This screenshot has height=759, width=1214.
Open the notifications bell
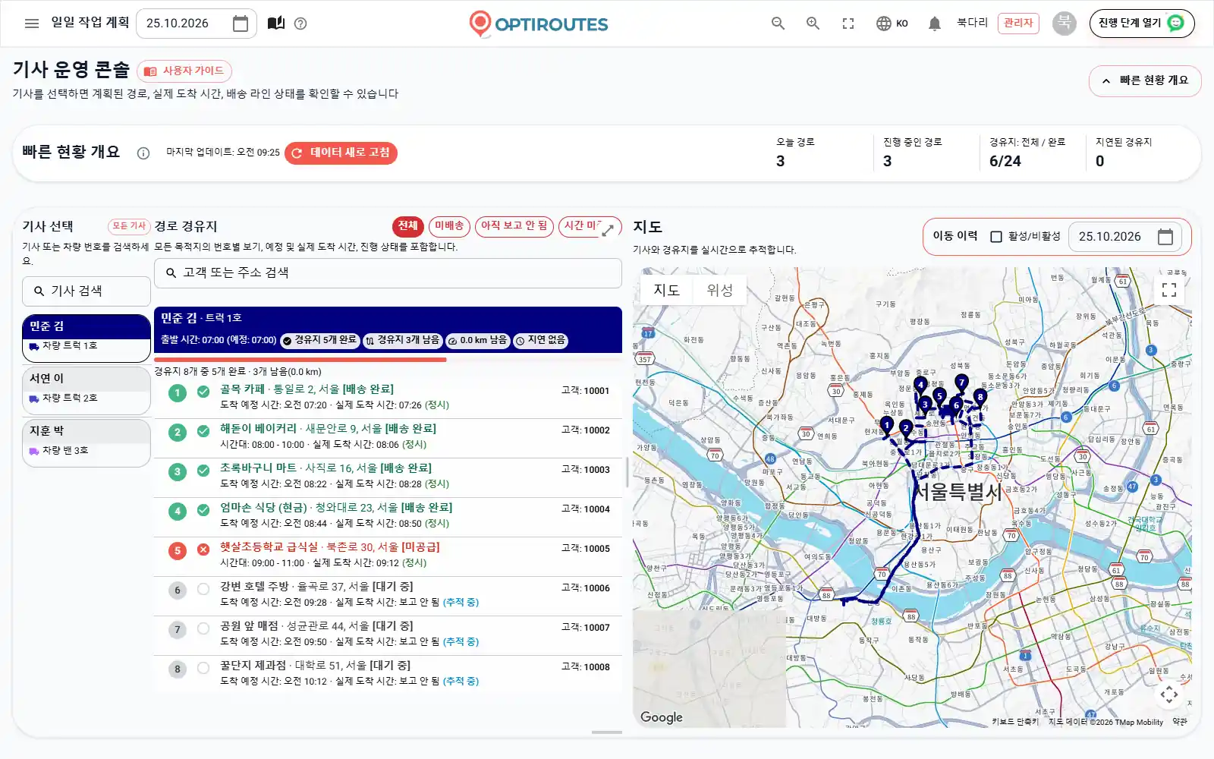935,24
